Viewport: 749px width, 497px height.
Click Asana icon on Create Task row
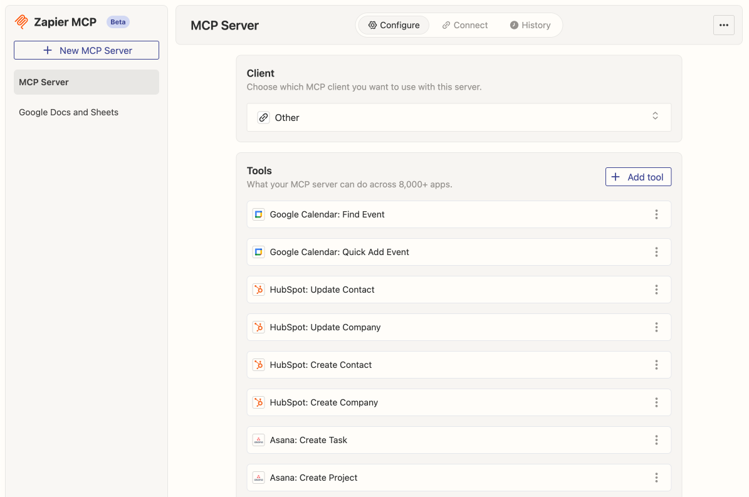[x=258, y=440]
